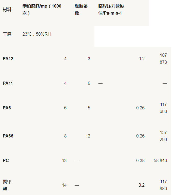This screenshot has height=195, width=173.
Task: Click the 干磨 row label
Action: pyautogui.click(x=7, y=34)
